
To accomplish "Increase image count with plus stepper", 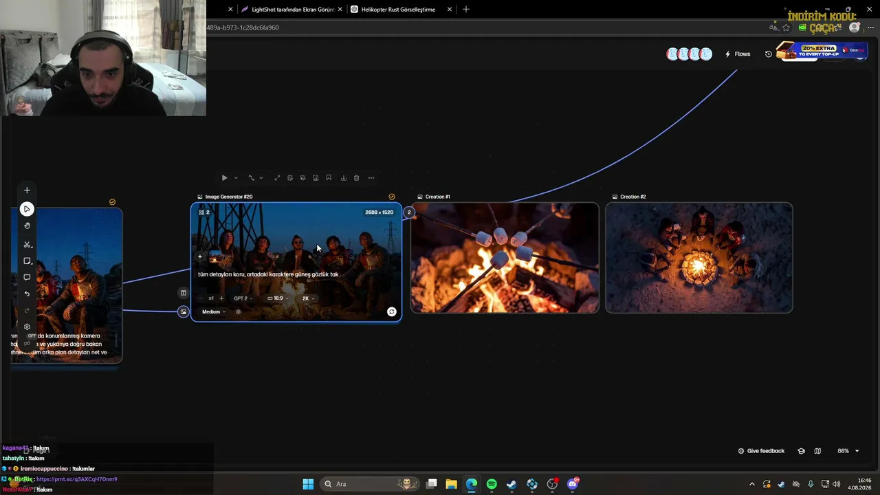I will [x=221, y=298].
